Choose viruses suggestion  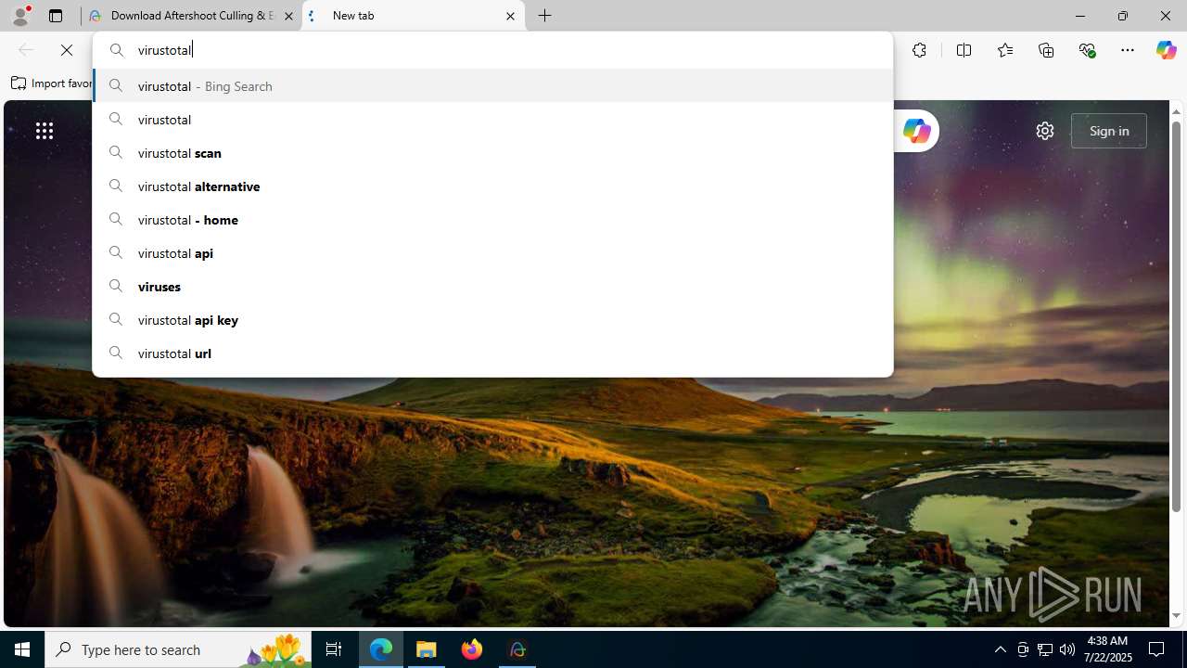tap(492, 286)
